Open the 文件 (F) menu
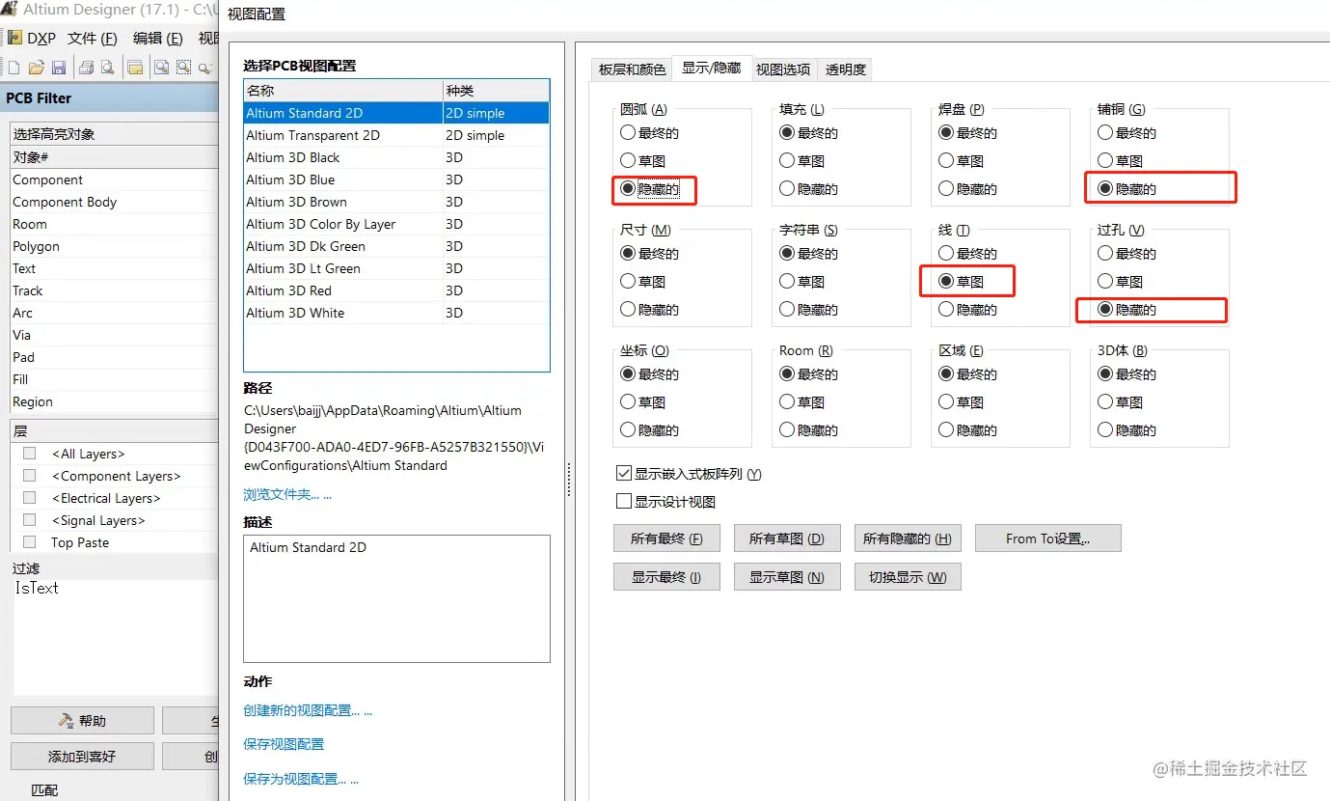The width and height of the screenshot is (1330, 801). tap(93, 39)
